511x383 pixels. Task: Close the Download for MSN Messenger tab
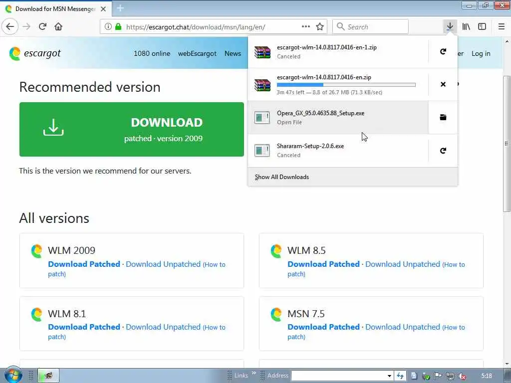103,9
